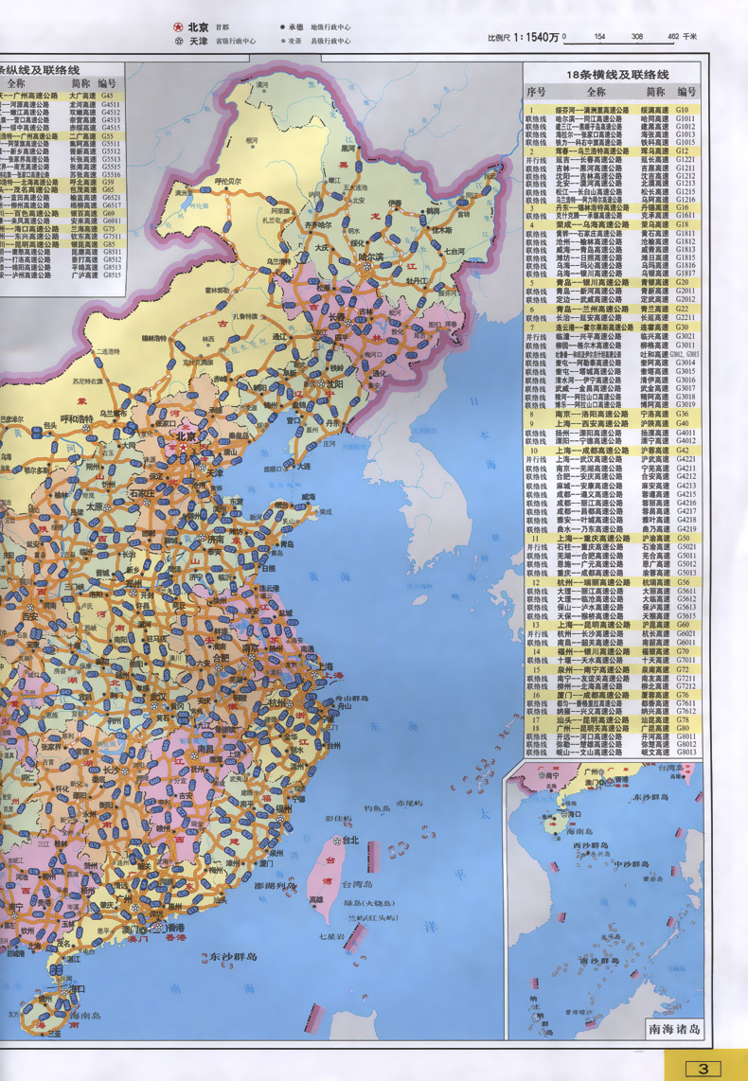Click the 大连 city label on the map
The height and width of the screenshot is (1081, 748).
point(303,466)
